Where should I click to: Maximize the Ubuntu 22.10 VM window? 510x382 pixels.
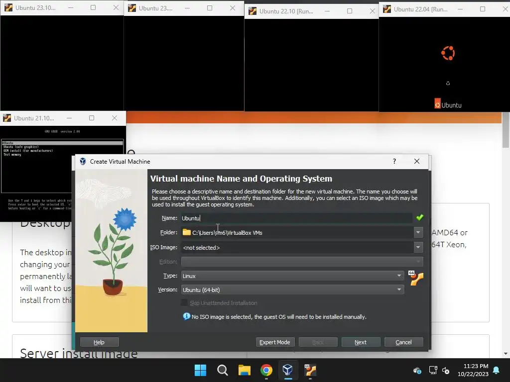(350, 11)
